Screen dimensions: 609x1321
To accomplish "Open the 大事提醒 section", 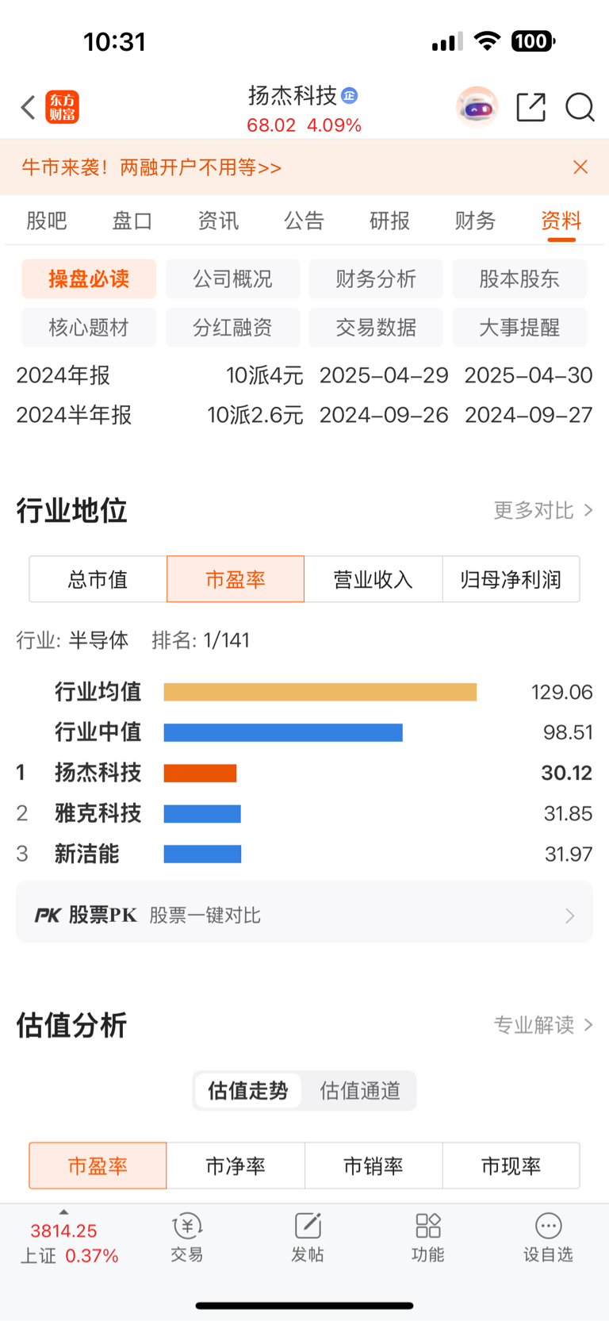I will [x=519, y=328].
